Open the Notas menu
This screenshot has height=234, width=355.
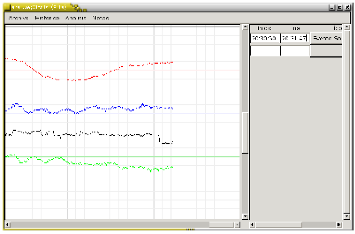[x=101, y=18]
